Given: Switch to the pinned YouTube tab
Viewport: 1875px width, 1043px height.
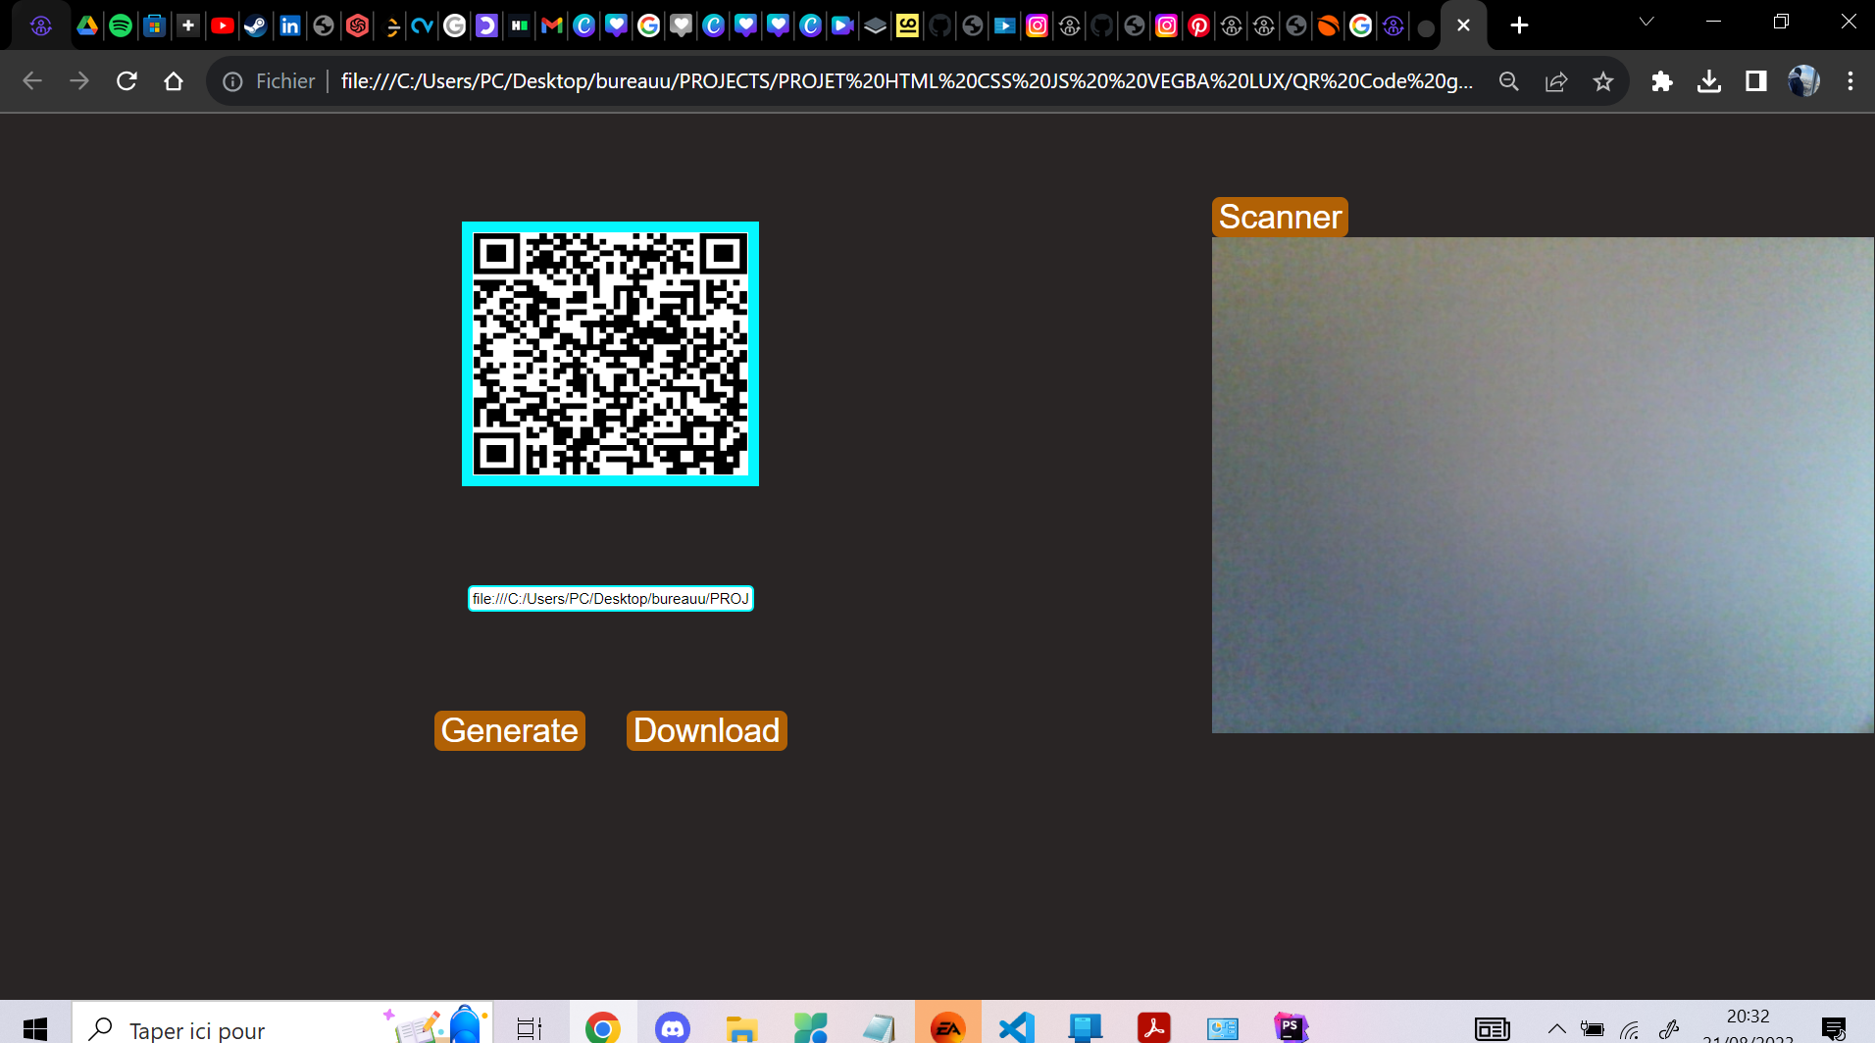Looking at the screenshot, I should point(222,25).
